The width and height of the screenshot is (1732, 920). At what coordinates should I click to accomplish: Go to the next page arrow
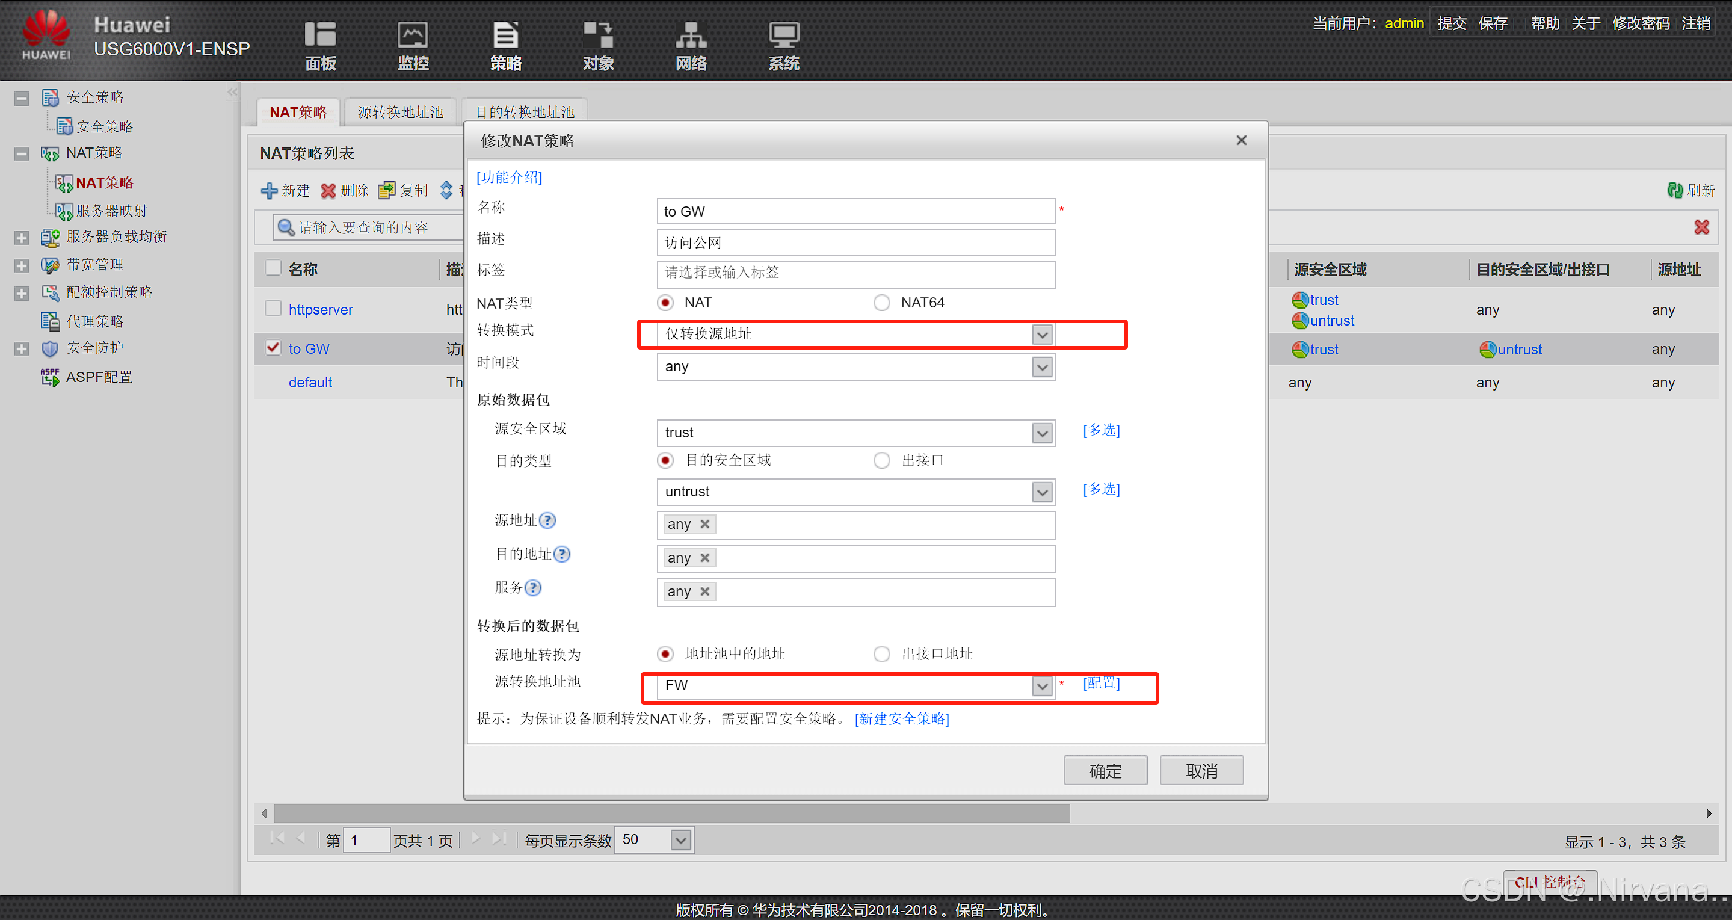(475, 839)
